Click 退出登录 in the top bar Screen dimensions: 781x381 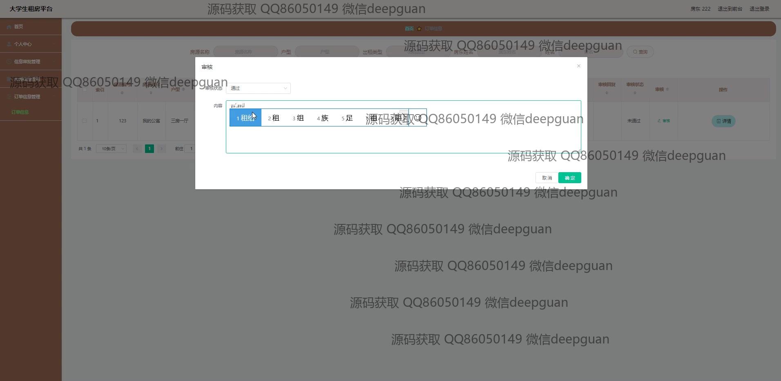(759, 9)
